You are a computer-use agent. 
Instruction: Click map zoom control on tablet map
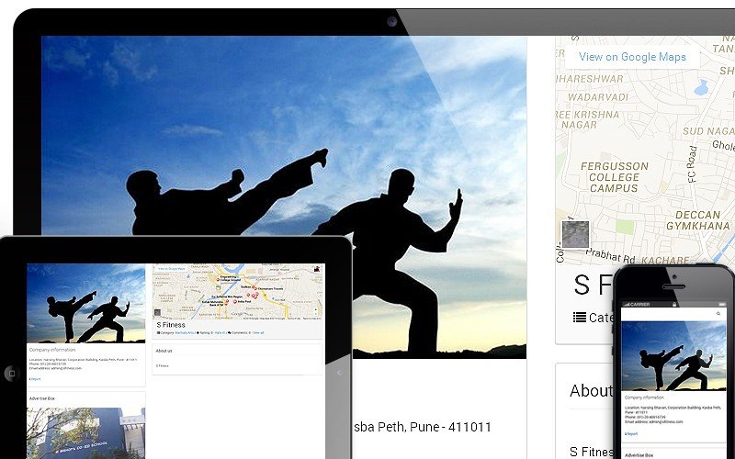click(x=315, y=311)
